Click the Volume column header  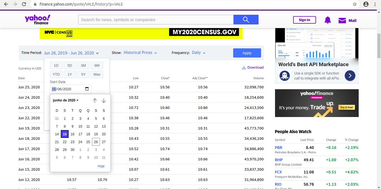[259, 78]
